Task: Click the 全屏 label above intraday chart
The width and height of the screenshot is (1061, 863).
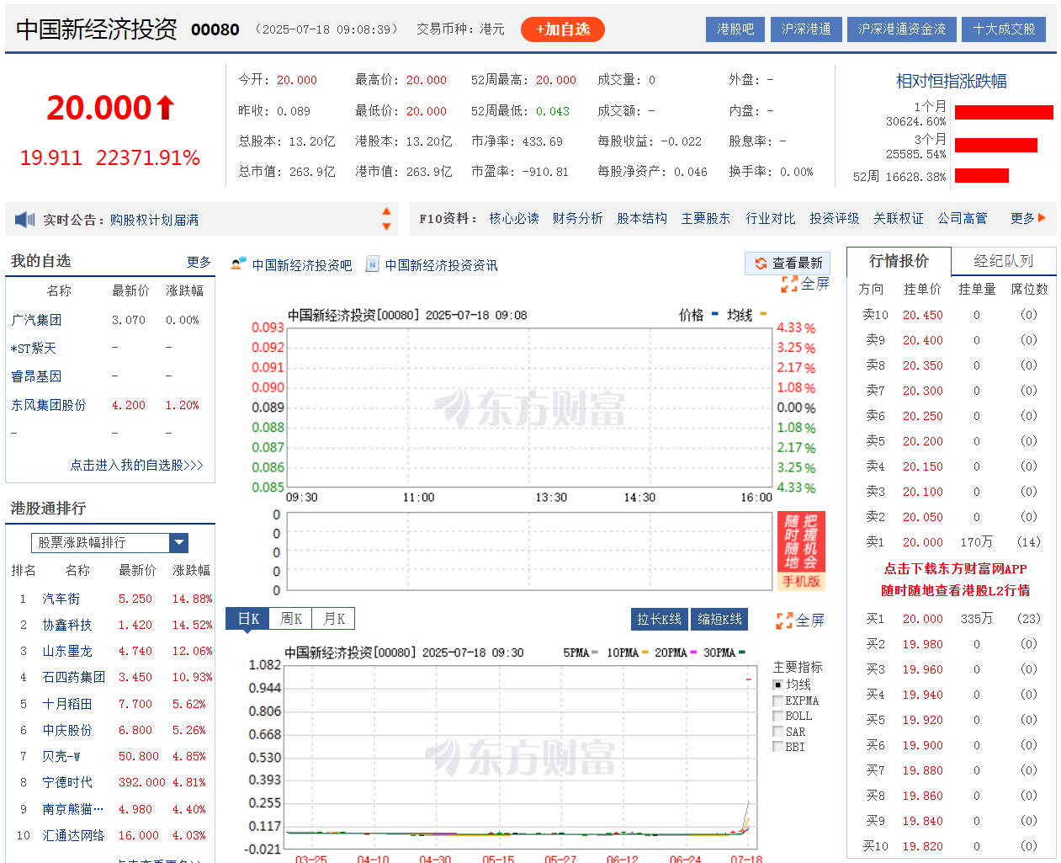Action: click(814, 284)
